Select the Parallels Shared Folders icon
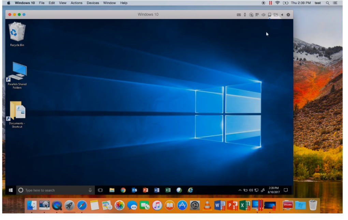The height and width of the screenshot is (220, 348). click(x=17, y=75)
